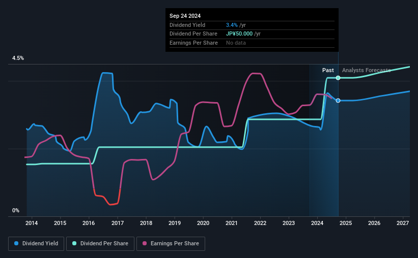
Task: Click the teal Dividend Per Share data point marker
Action: tap(338, 78)
